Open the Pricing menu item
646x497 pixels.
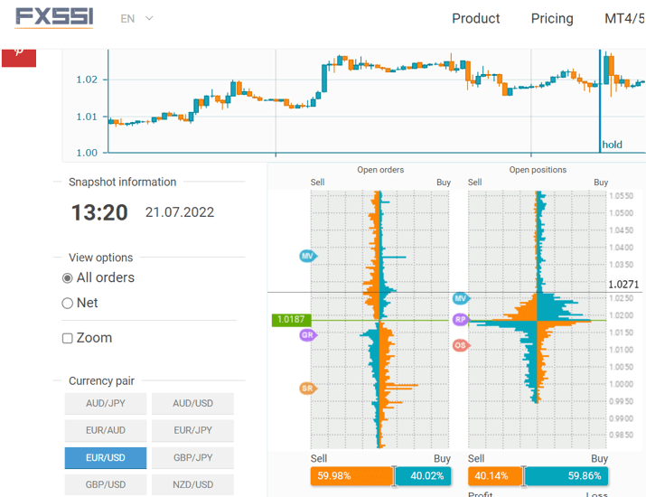[x=552, y=18]
